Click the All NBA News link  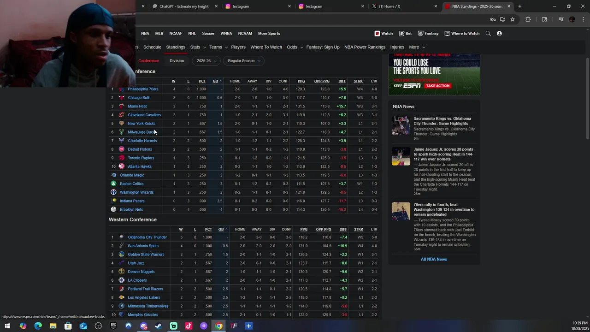[434, 259]
